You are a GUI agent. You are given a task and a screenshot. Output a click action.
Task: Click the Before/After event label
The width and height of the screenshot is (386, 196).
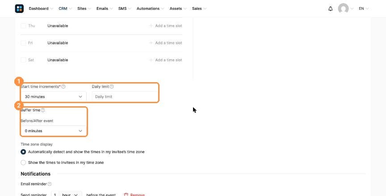(37, 121)
